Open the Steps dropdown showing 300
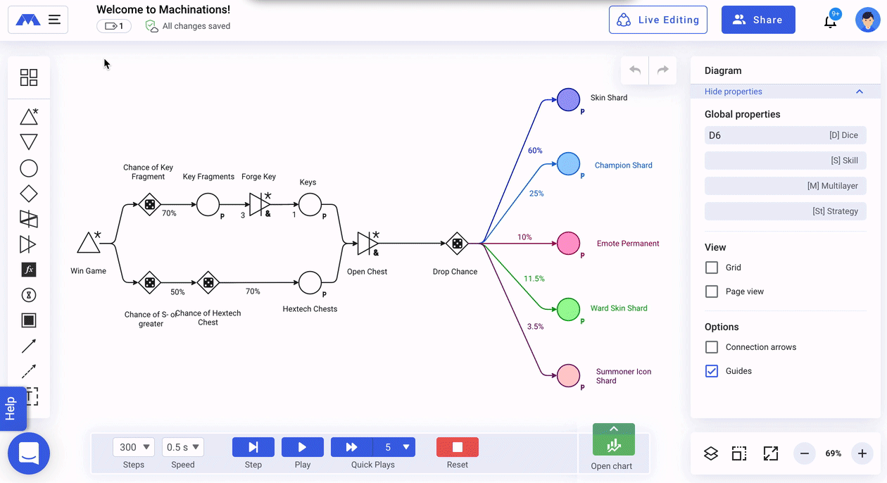The width and height of the screenshot is (887, 483). [x=134, y=447]
